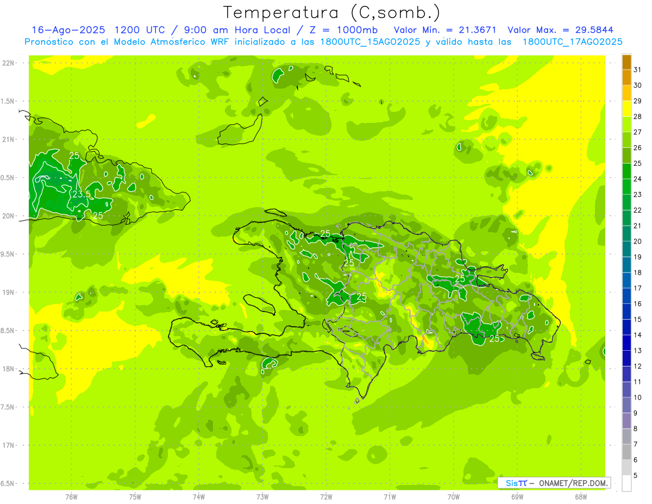Viewport: 652px width, 504px height.
Task: Click colorbar value "29"
Action: click(638, 101)
